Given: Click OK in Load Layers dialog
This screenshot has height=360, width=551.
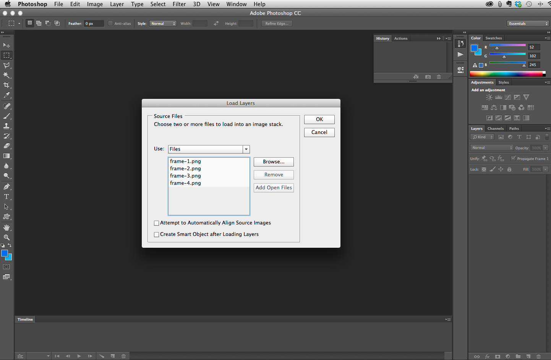Looking at the screenshot, I should (319, 119).
